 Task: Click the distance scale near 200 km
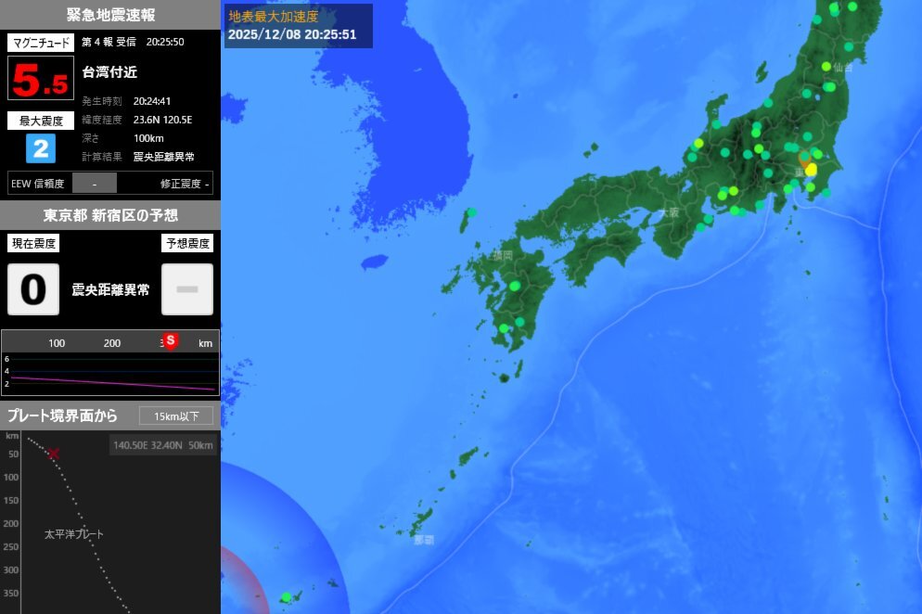111,342
